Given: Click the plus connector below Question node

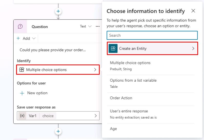Looking at the screenshot, I should click(58, 131).
